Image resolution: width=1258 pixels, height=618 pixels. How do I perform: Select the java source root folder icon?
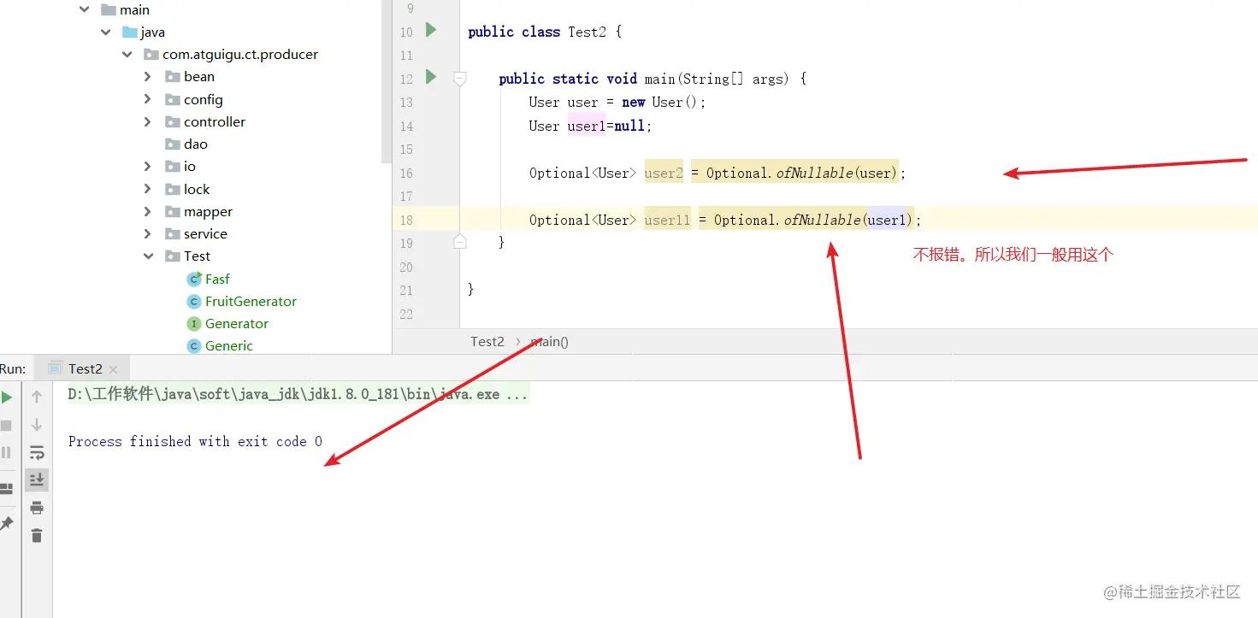point(130,32)
